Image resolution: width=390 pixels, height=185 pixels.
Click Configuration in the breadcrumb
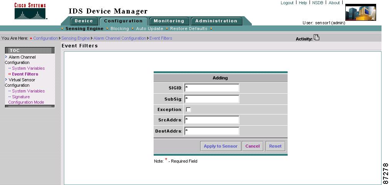[45, 38]
